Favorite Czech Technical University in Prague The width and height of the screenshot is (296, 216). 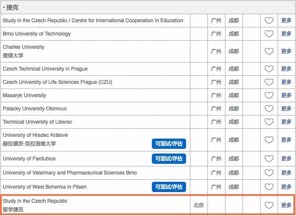(x=269, y=69)
